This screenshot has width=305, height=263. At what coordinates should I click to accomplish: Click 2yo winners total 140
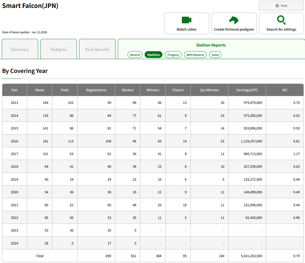[221, 256]
